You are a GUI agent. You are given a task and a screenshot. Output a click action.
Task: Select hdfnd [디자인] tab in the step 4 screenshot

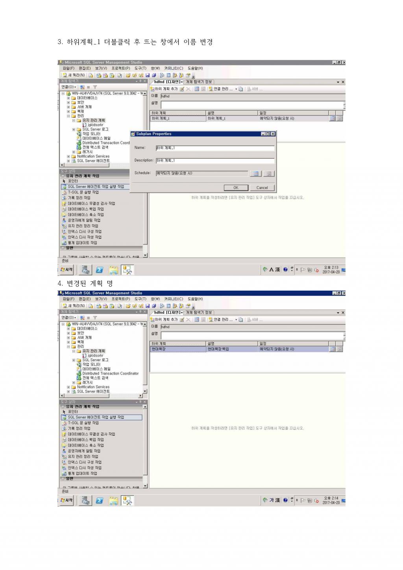tap(168, 313)
